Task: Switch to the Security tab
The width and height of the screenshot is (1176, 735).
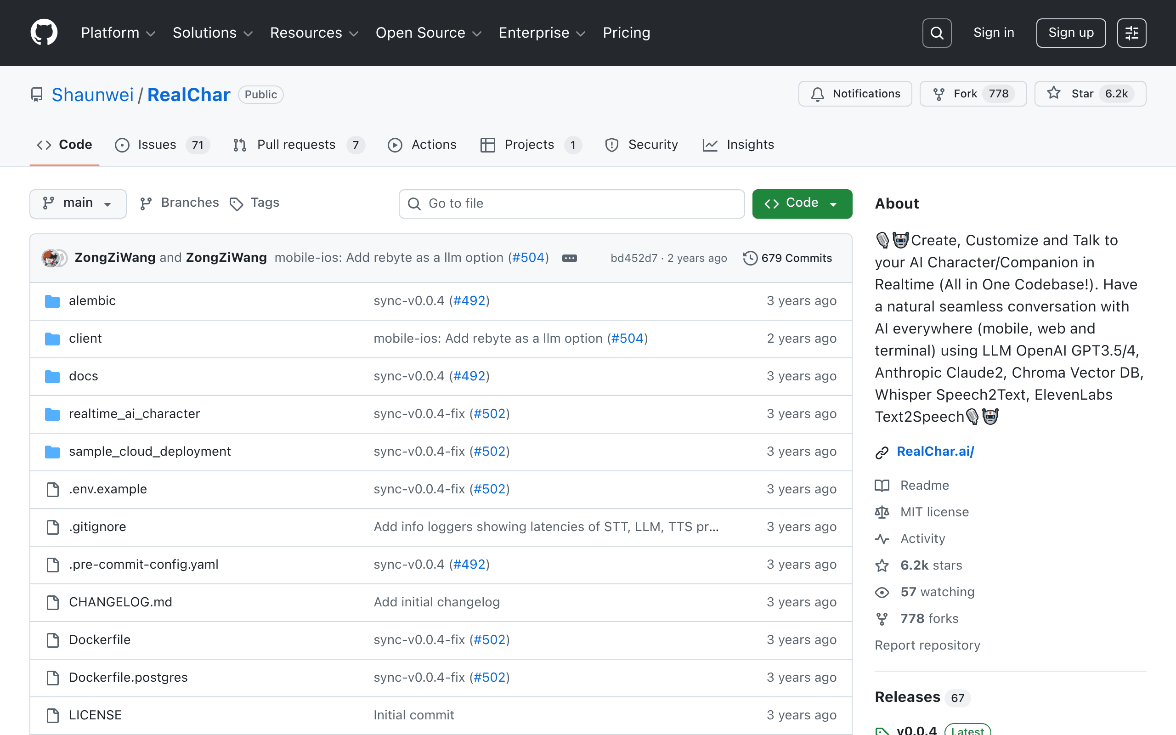Action: [x=641, y=145]
